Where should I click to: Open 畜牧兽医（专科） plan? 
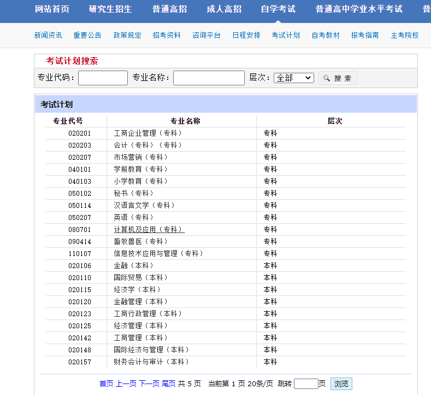click(141, 241)
